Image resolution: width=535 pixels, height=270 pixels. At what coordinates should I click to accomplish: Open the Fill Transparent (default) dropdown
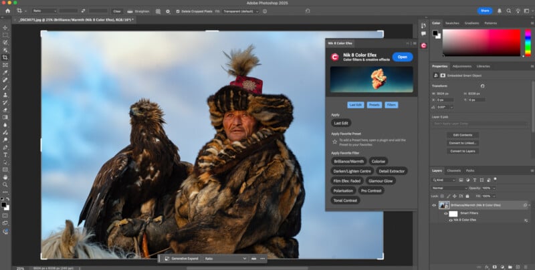[x=241, y=11]
